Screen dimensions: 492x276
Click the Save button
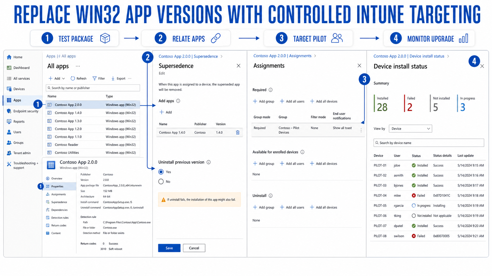169,248
